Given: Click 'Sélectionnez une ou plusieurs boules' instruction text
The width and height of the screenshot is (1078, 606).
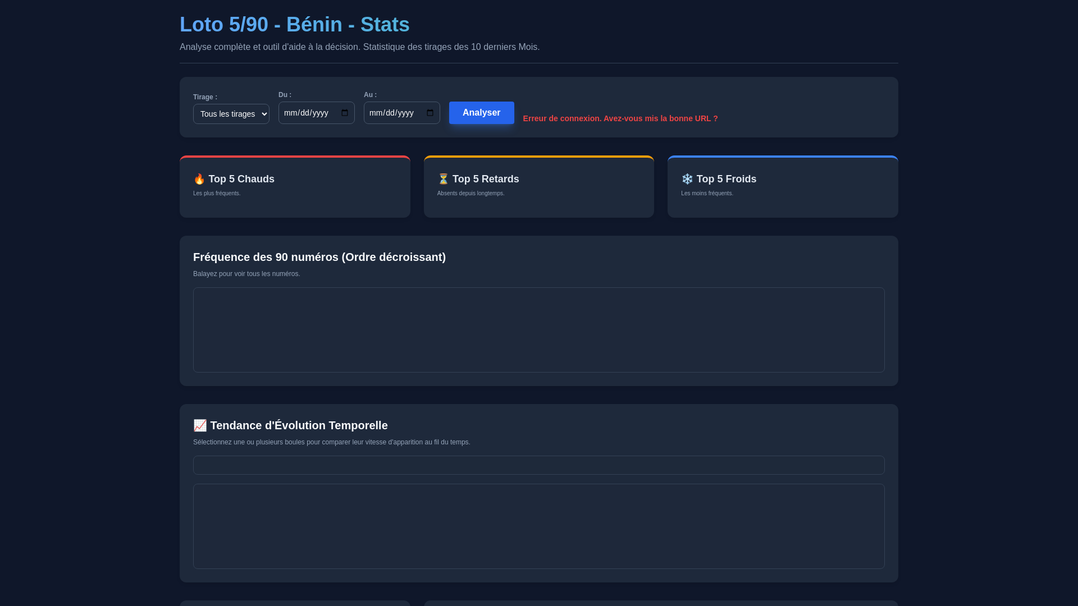Looking at the screenshot, I should click(332, 442).
